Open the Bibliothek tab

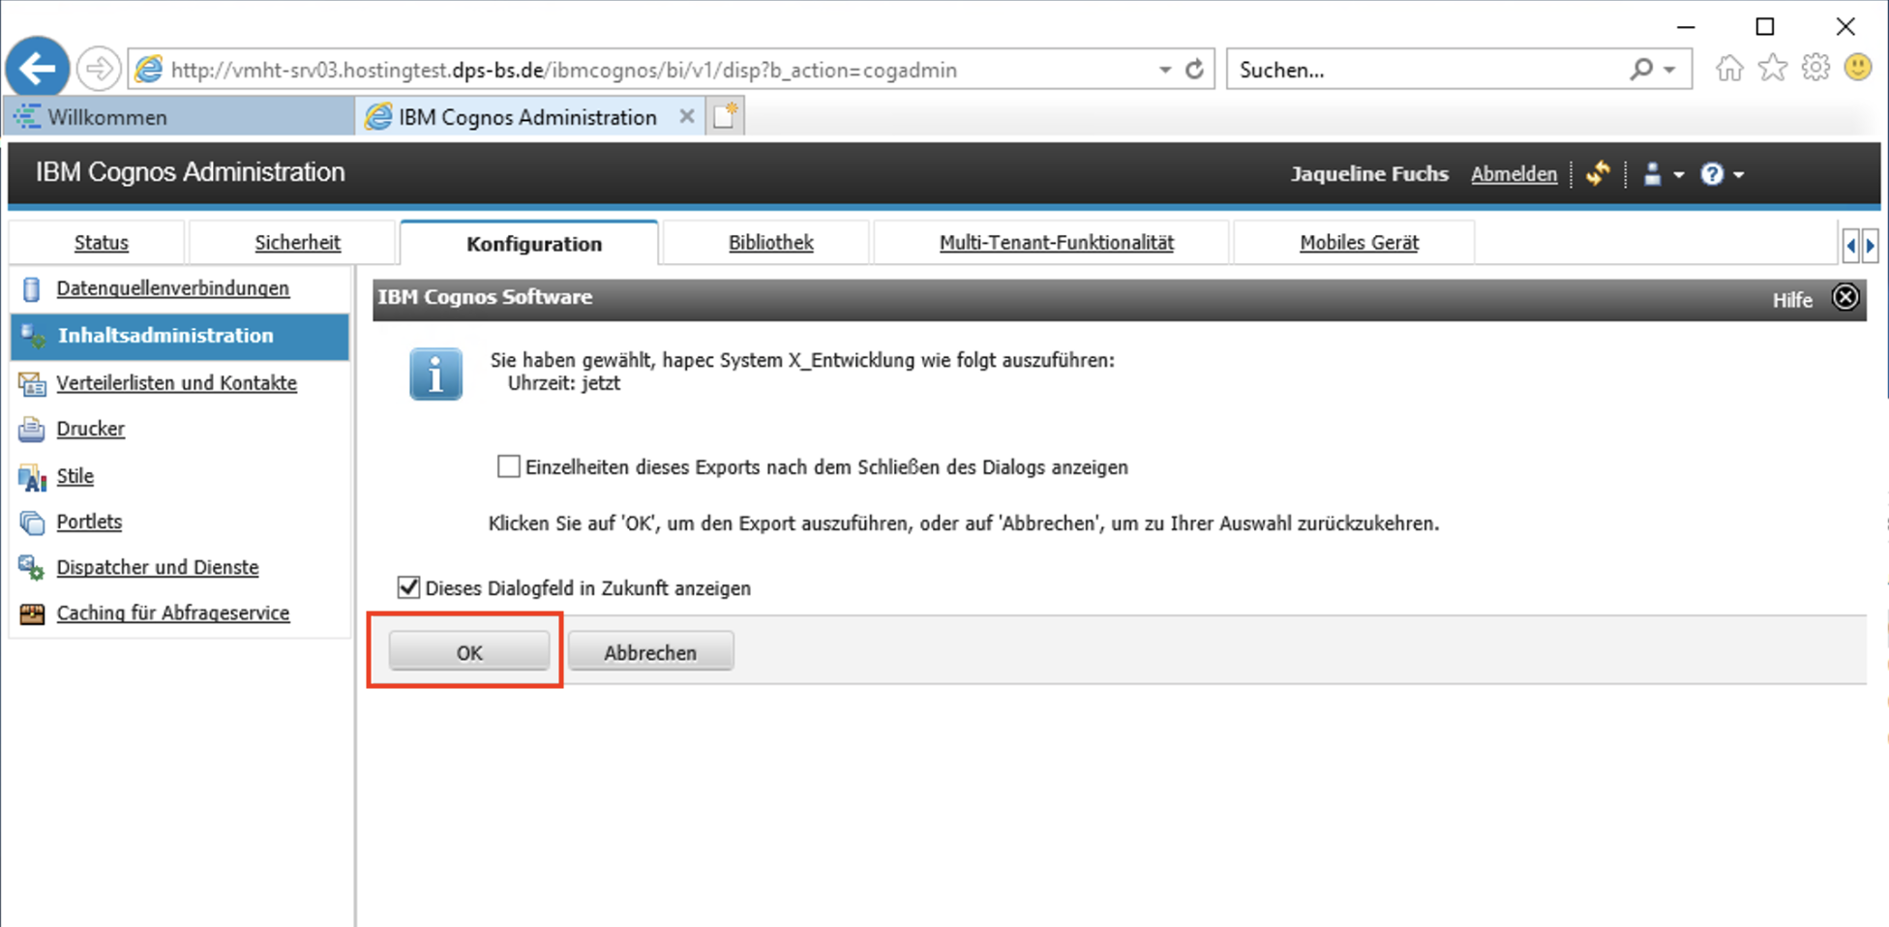tap(770, 243)
